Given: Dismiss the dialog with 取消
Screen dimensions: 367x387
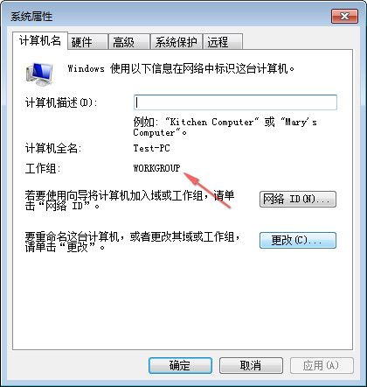Looking at the screenshot, I should [251, 365].
